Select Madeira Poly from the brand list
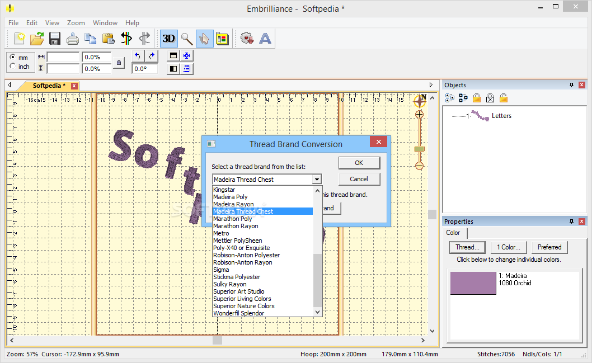The height and width of the screenshot is (363, 592). tap(263, 197)
